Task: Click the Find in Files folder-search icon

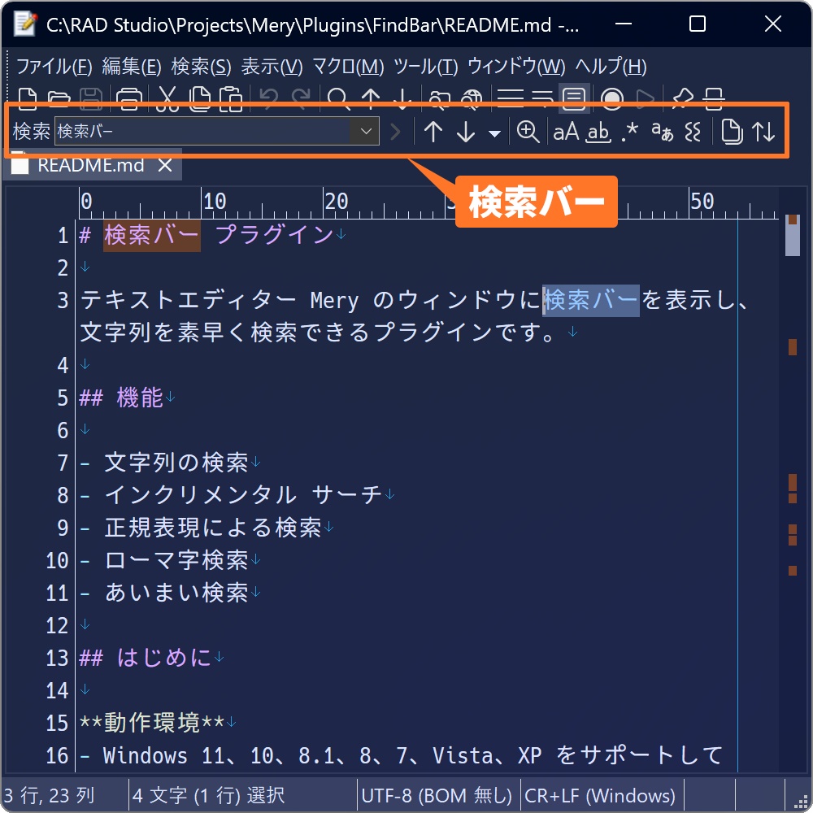Action: coord(439,98)
